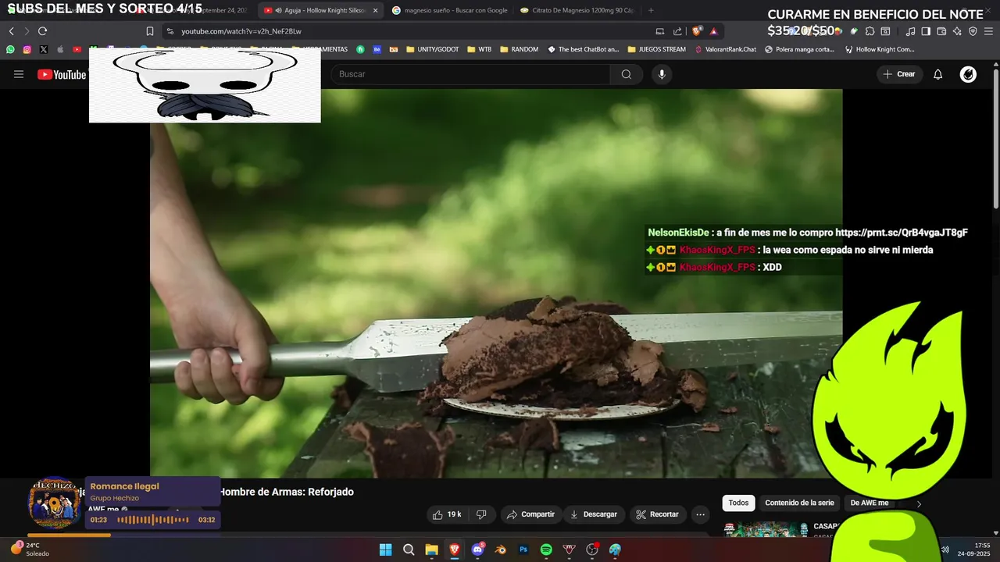This screenshot has height=562, width=1000.
Task: Open The best ChatBot bookmark
Action: 583,49
